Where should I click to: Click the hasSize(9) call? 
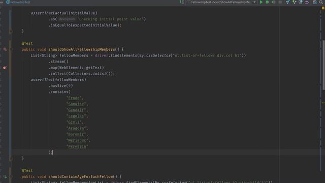click(x=61, y=86)
